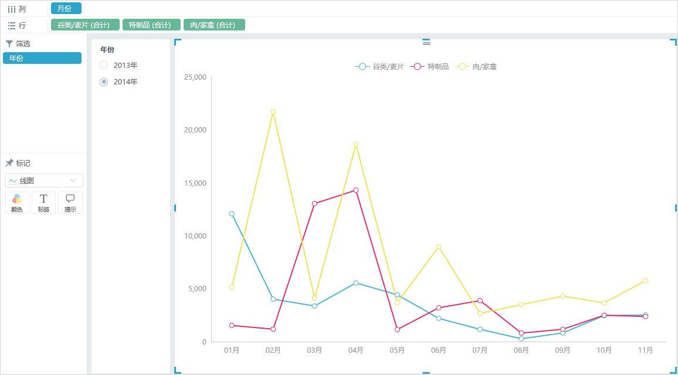678x375 pixels.
Task: Click the 提示 tooltip mark button
Action: pos(70,203)
